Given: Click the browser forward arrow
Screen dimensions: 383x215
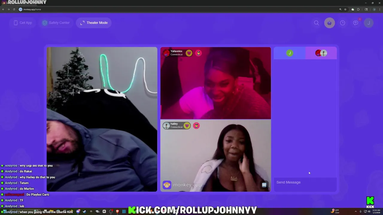Looking at the screenshot, I should pos(8,9).
